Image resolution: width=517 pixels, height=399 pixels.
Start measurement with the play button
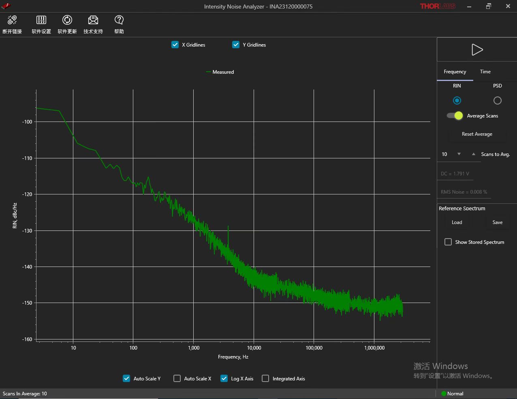click(x=477, y=50)
